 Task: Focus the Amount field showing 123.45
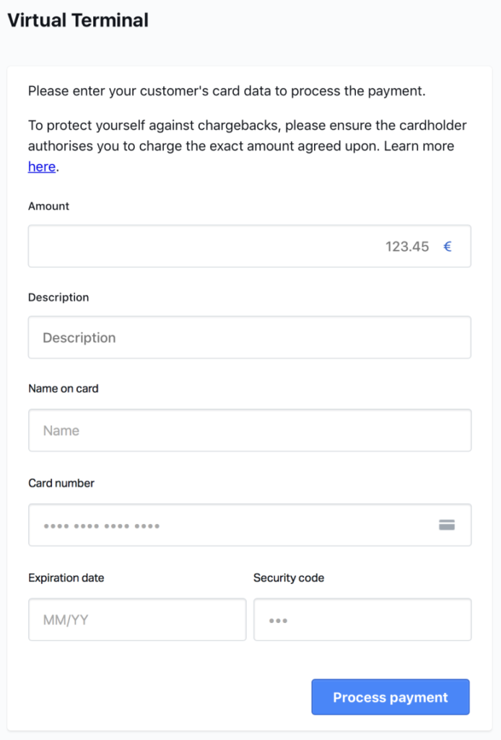click(x=249, y=246)
